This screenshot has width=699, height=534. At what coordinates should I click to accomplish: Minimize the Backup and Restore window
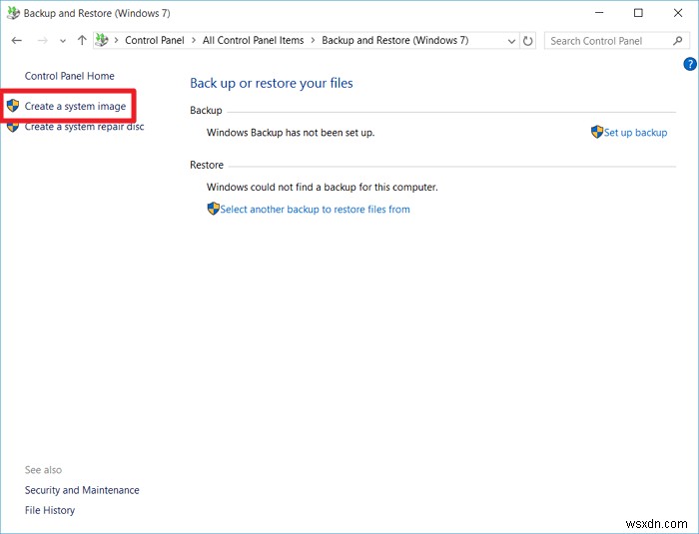599,13
